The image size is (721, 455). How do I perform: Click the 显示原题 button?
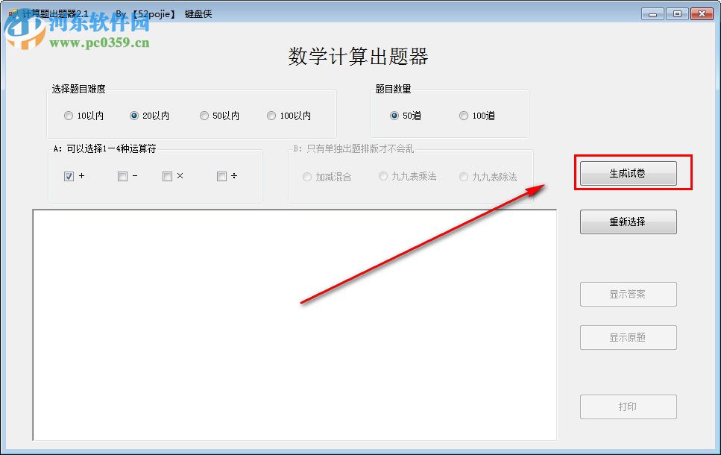point(628,337)
